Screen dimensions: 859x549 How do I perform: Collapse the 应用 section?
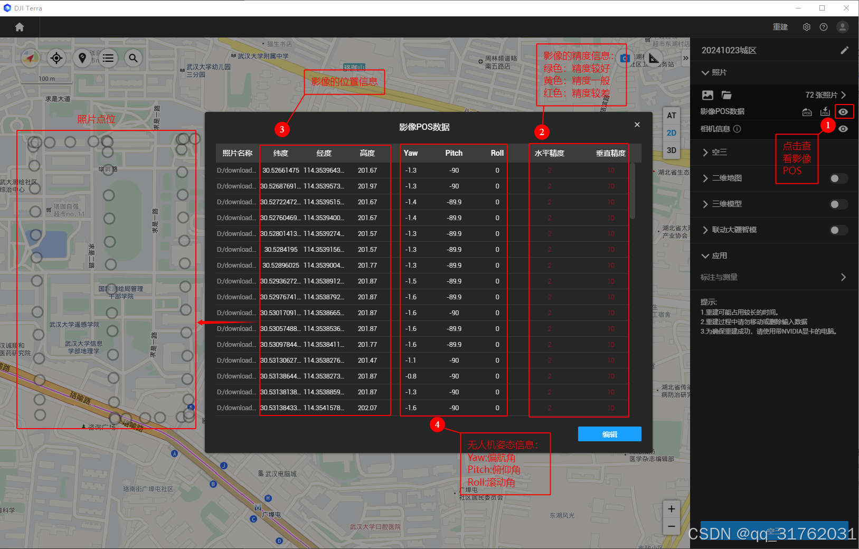[x=705, y=255]
